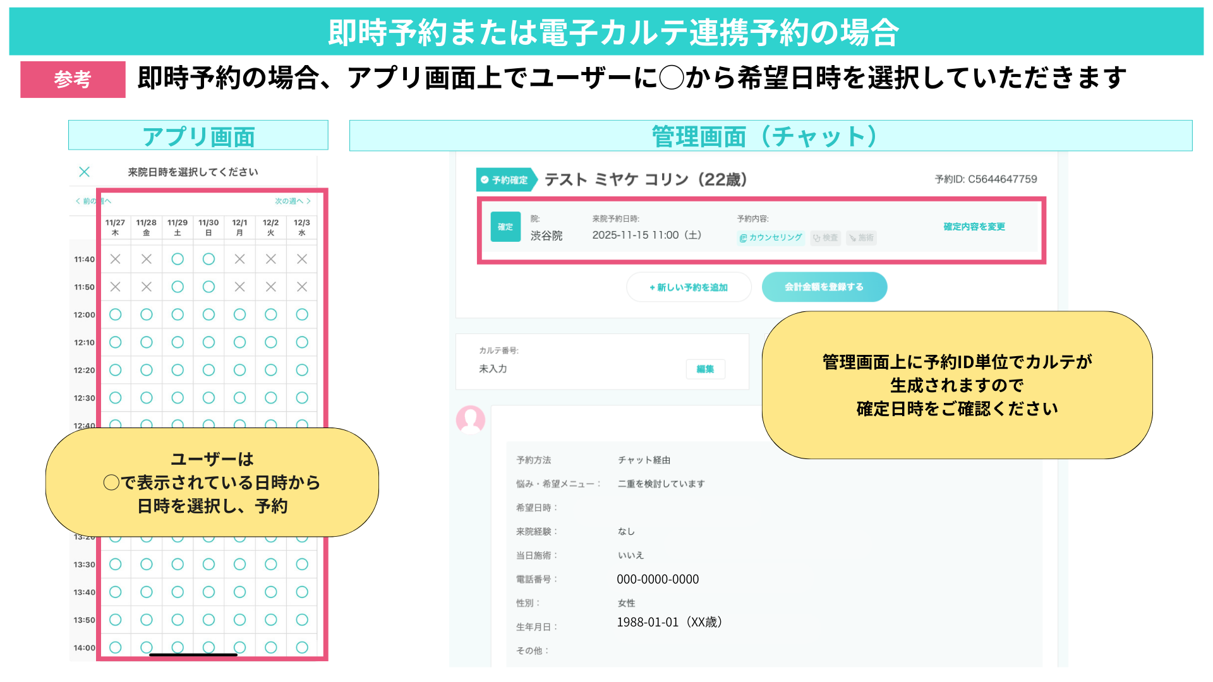
Task: Close the date selection screen with X
Action: tap(84, 172)
